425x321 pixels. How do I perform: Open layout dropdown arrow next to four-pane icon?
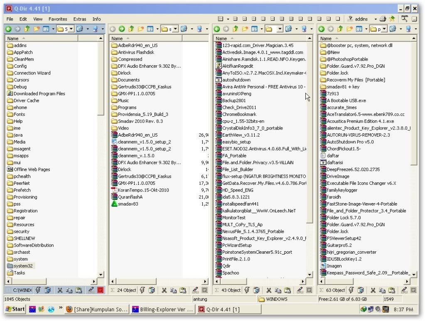coord(228,19)
